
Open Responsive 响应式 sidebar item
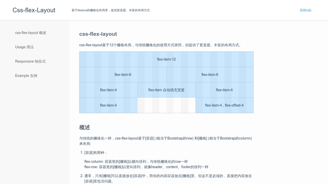pos(30,61)
